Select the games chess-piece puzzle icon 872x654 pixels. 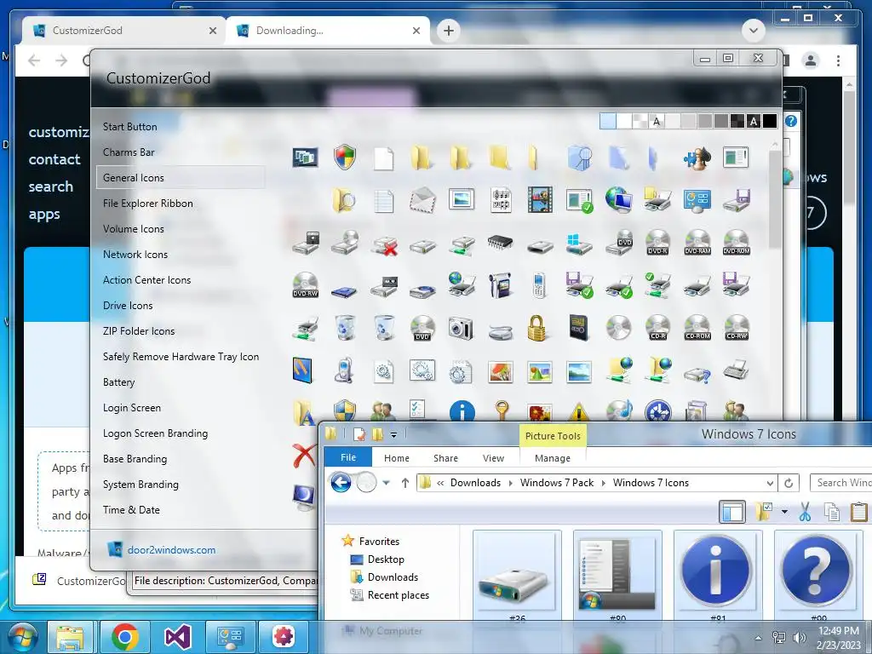[697, 158]
